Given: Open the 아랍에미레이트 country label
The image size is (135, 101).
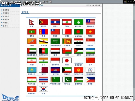Looking at the screenshot, I should (x=32, y=55).
